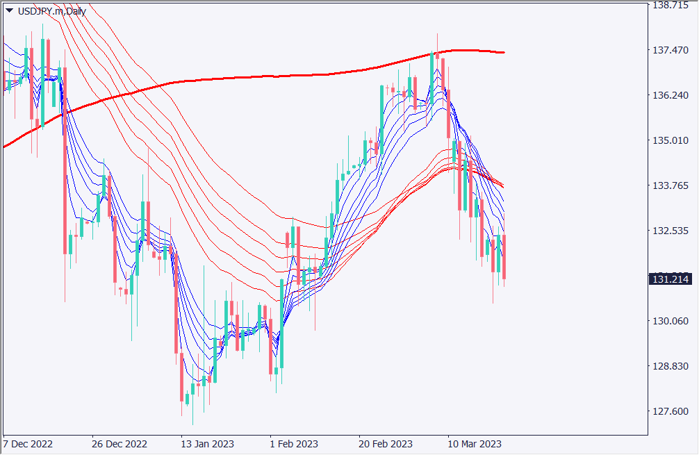Click the 138.715 price axis label
The image size is (699, 455).
671,6
